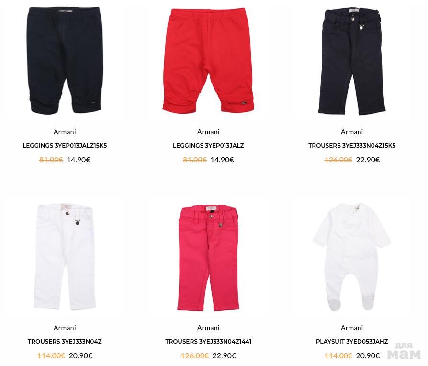This screenshot has width=428, height=366.
Task: Click the LEGGINGS 3YEP013JALZ15K5 title
Action: pyautogui.click(x=65, y=146)
